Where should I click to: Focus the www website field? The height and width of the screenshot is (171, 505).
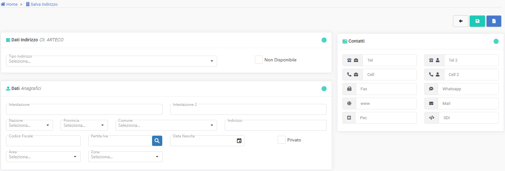coord(386,103)
